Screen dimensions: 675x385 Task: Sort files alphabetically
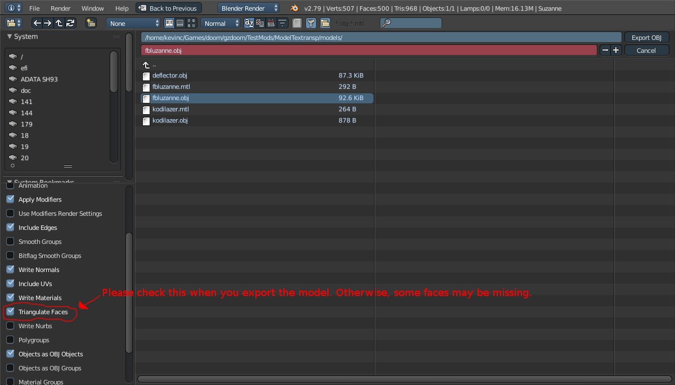249,23
